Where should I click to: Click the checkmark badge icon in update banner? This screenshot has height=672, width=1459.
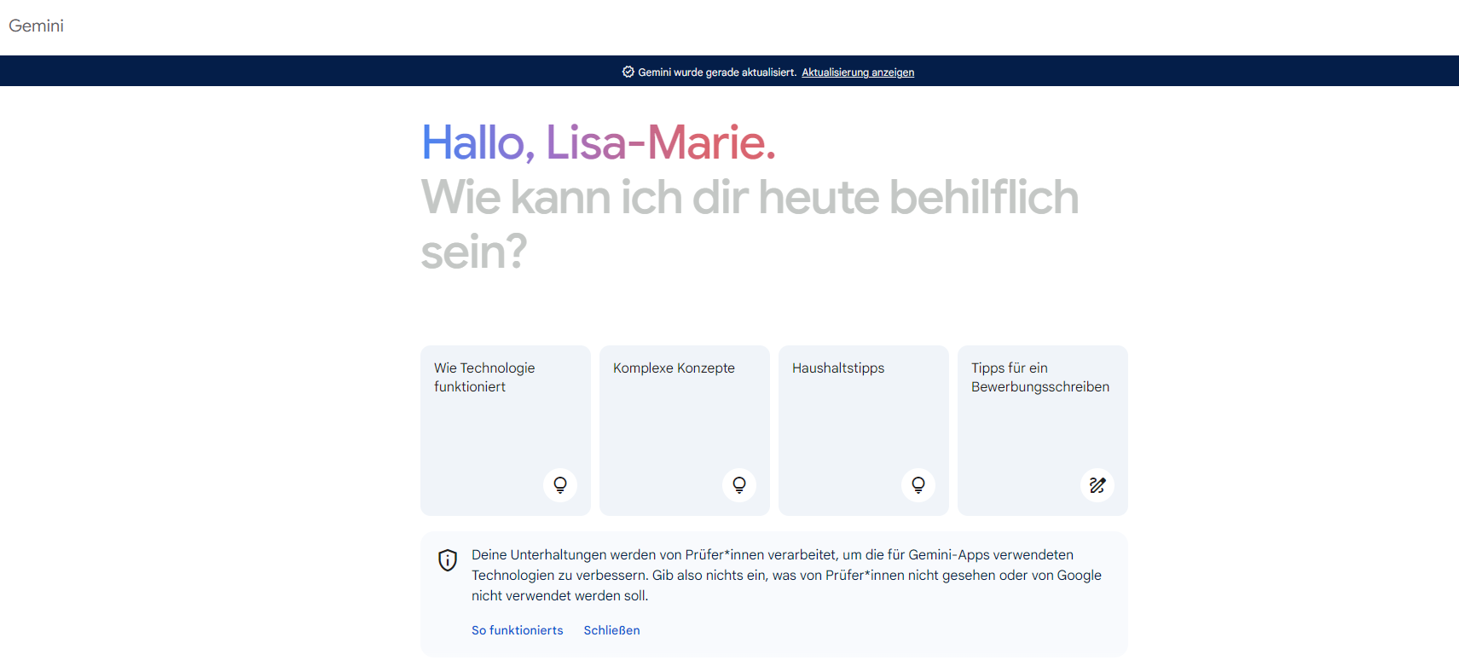(x=628, y=72)
